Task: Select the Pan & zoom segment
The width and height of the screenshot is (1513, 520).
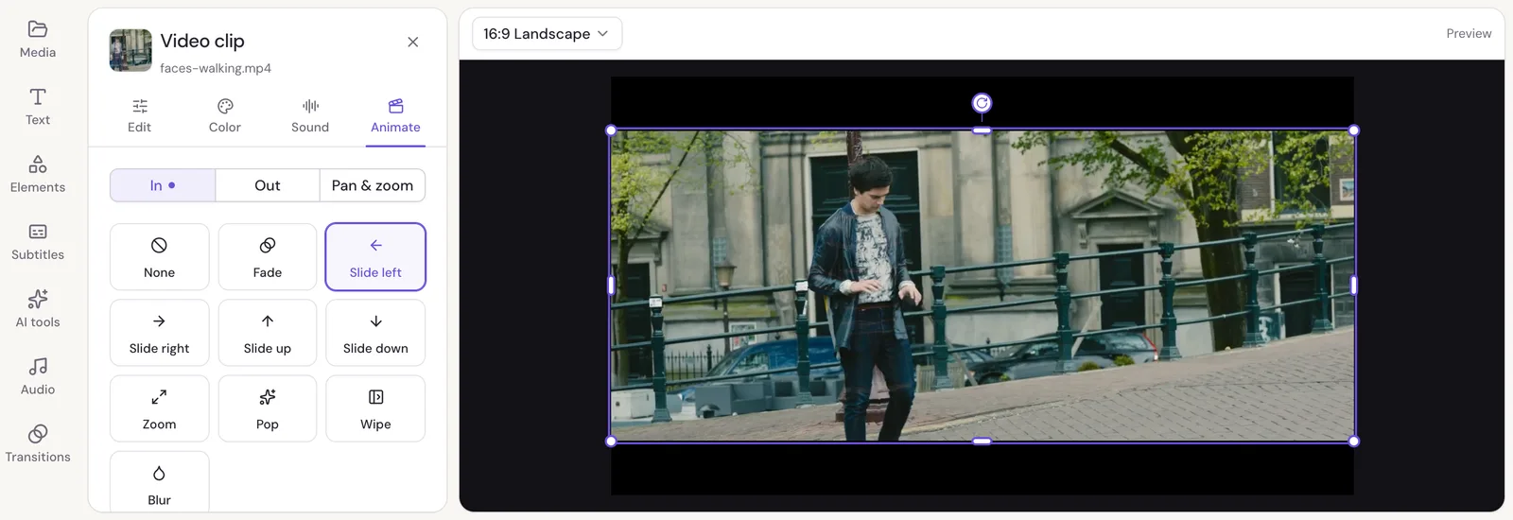Action: 373,185
